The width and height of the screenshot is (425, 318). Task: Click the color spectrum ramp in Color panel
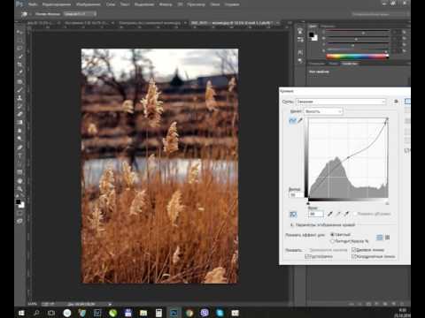tap(358, 57)
